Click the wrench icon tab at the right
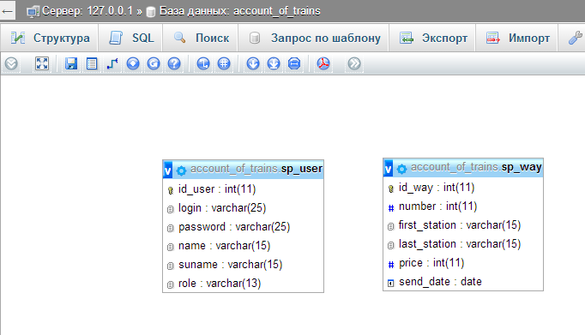This screenshot has width=585, height=335. coord(575,38)
